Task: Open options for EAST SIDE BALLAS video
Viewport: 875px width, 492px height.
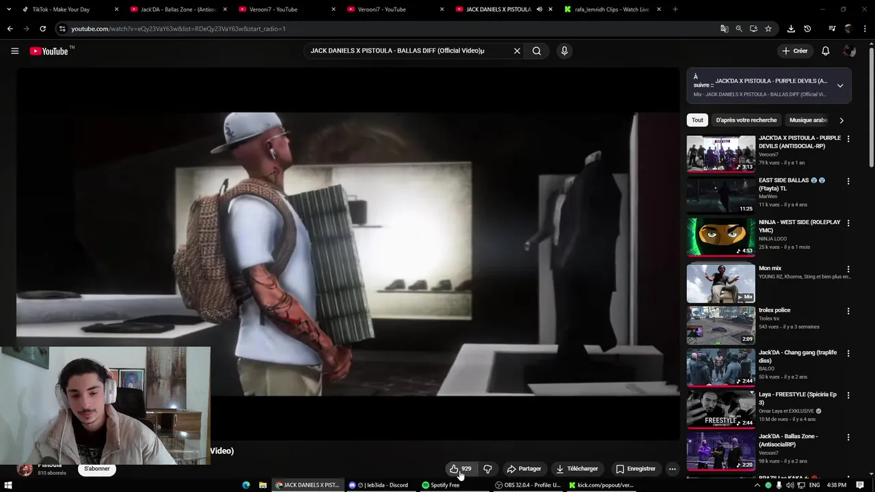Action: tap(848, 181)
